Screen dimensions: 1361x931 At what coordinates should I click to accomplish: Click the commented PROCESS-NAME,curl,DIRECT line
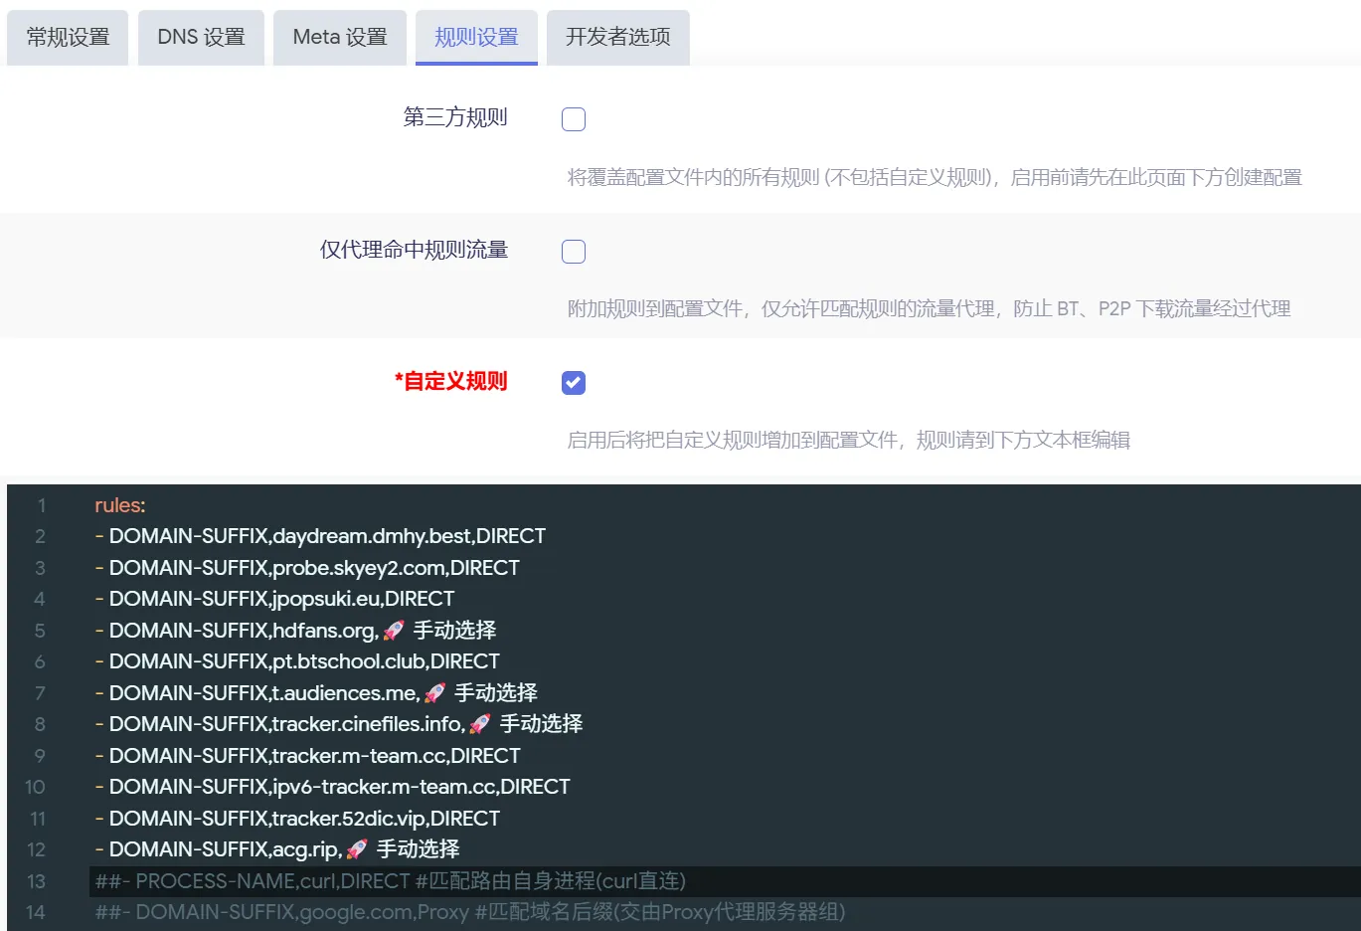[390, 881]
